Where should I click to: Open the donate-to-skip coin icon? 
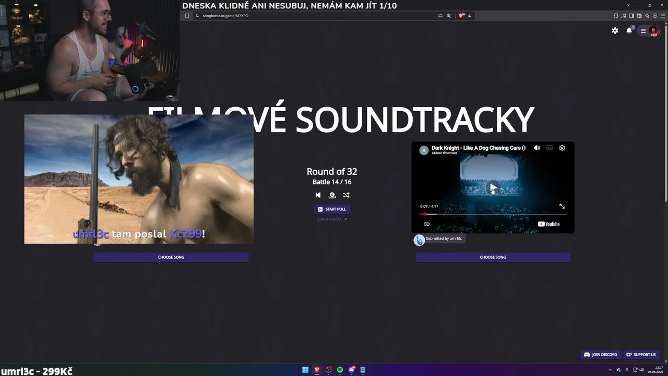click(332, 195)
